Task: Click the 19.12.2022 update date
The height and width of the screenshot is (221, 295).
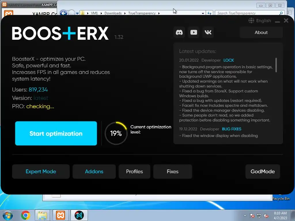Action: click(x=188, y=129)
